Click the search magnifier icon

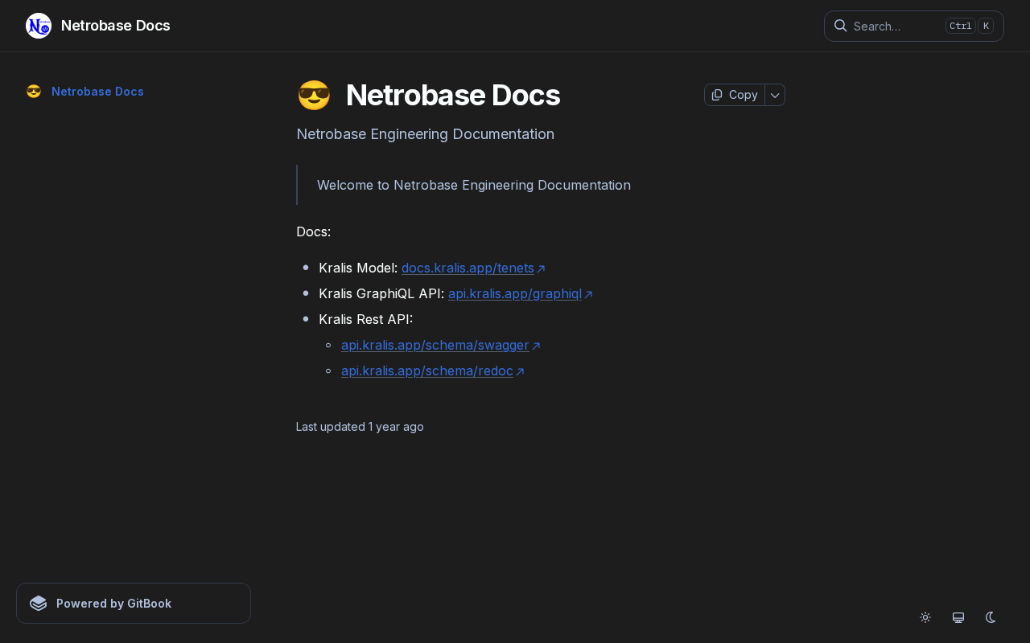point(840,26)
